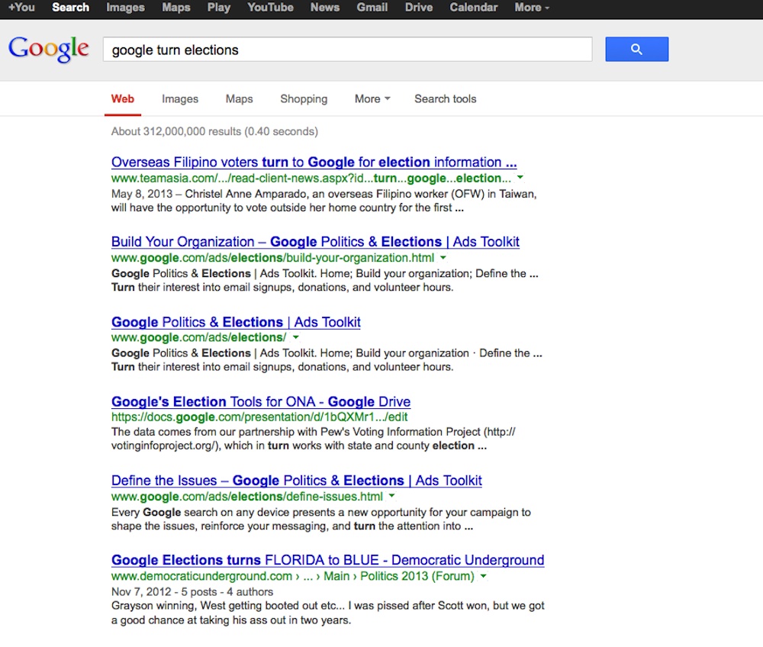Switch to the Maps results tab
Image resolution: width=763 pixels, height=647 pixels.
[x=239, y=99]
